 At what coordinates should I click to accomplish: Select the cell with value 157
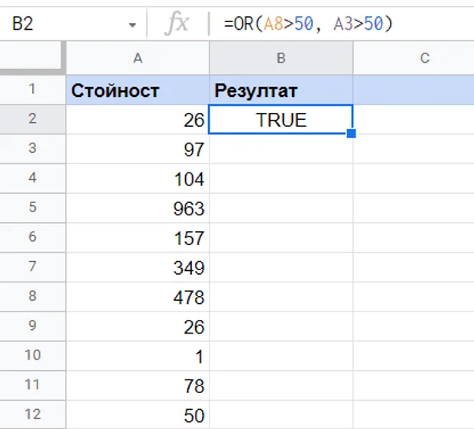point(138,237)
